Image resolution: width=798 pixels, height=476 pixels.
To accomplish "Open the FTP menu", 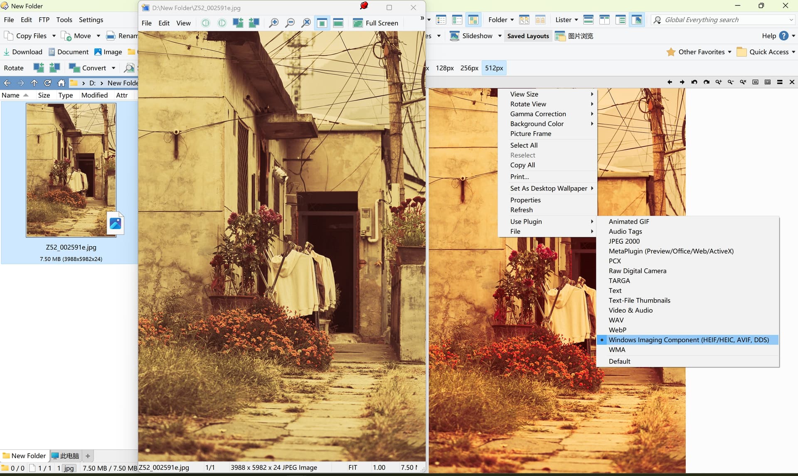I will [x=44, y=20].
